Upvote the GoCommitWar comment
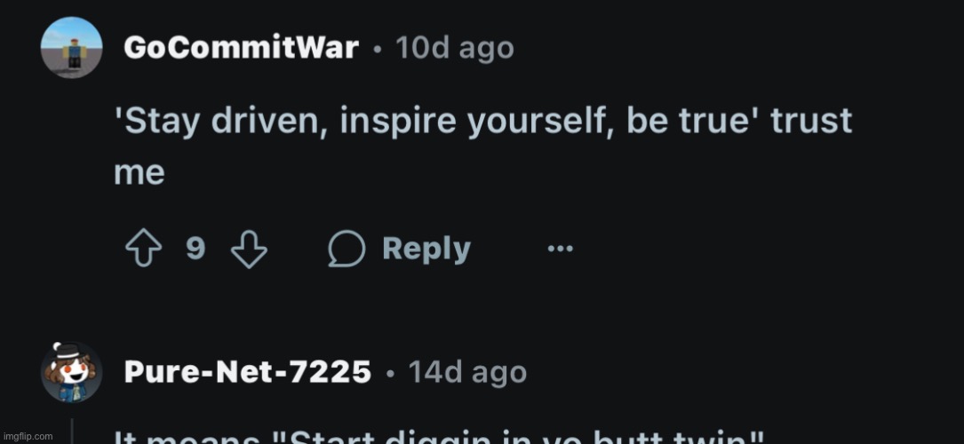The image size is (964, 444). (143, 249)
